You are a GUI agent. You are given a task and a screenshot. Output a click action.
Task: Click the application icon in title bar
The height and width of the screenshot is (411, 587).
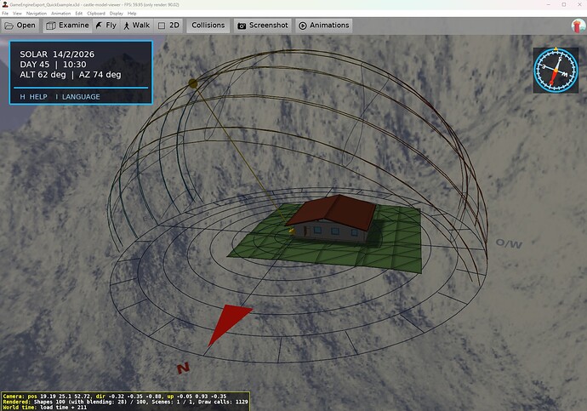pos(5,4)
